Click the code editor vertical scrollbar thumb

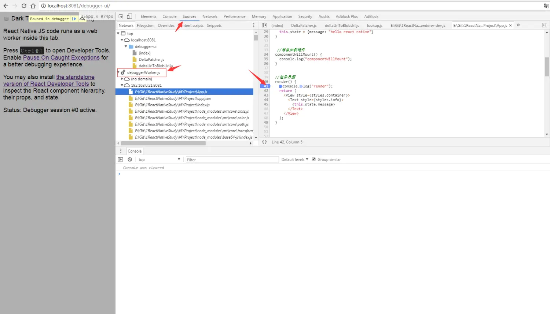click(x=547, y=67)
